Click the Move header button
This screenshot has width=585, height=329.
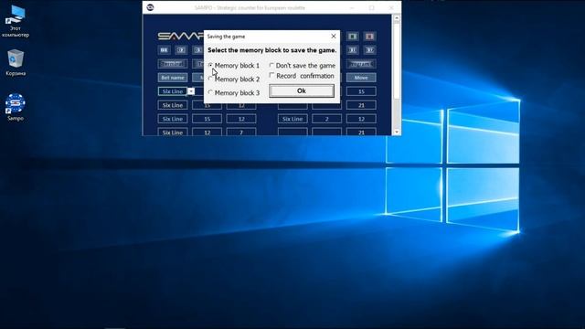point(361,78)
